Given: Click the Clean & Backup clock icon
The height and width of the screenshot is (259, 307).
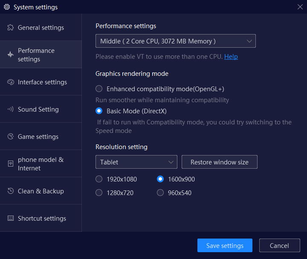Looking at the screenshot, I should pos(11,191).
